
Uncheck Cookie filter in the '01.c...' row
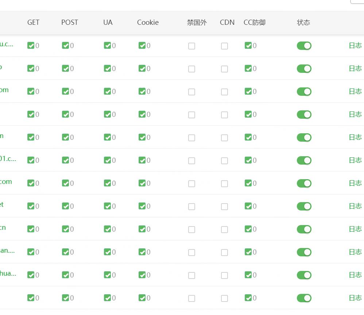click(142, 160)
